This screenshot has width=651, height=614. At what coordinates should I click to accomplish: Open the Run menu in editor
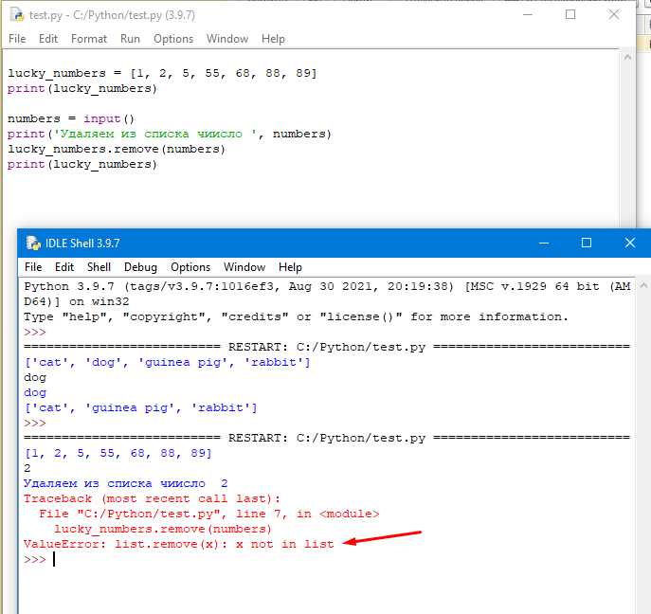[130, 39]
